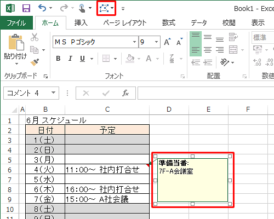The width and height of the screenshot is (274, 219).
Task: Click the Select All corner button
Action: (x=14, y=110)
